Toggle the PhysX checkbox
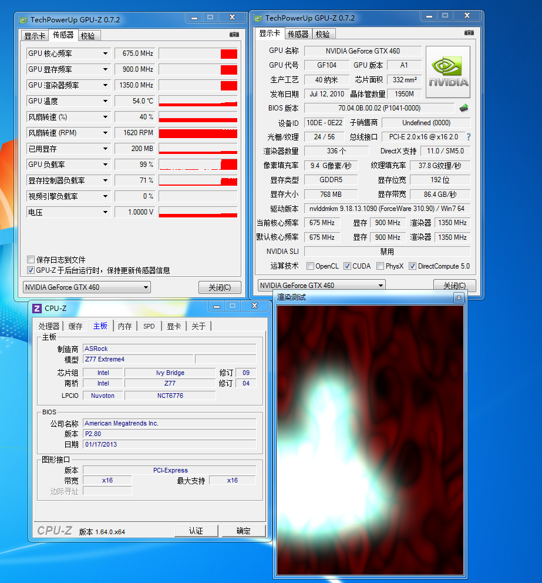The image size is (542, 583). tap(379, 266)
